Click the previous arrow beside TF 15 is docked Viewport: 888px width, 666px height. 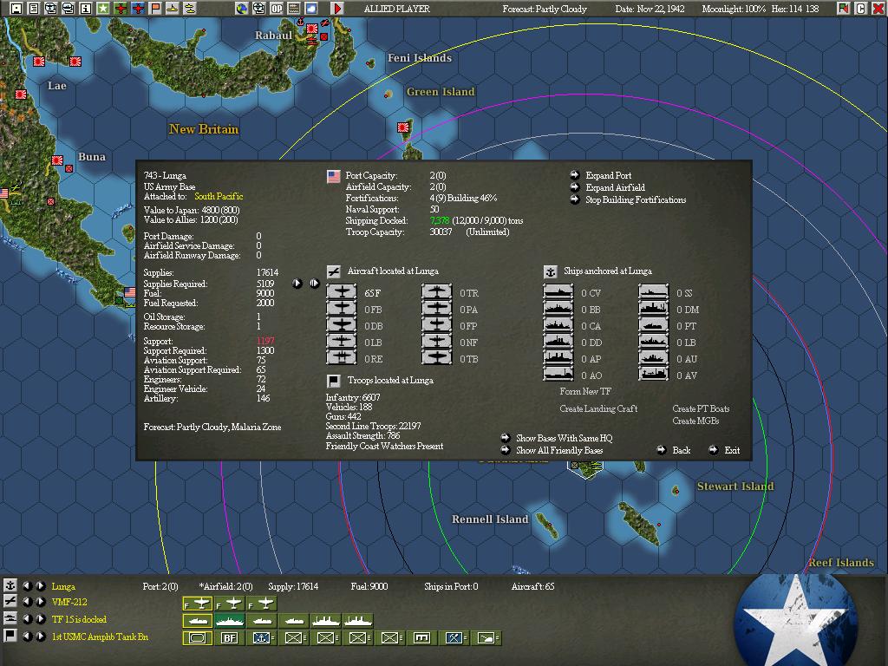click(x=27, y=619)
